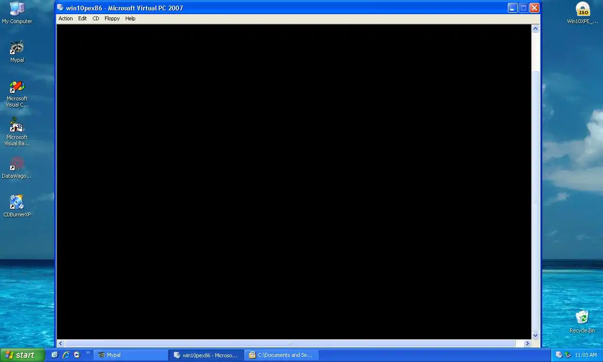
Task: Select the Microsoft Visual Basic desktop shortcut
Action: click(17, 132)
